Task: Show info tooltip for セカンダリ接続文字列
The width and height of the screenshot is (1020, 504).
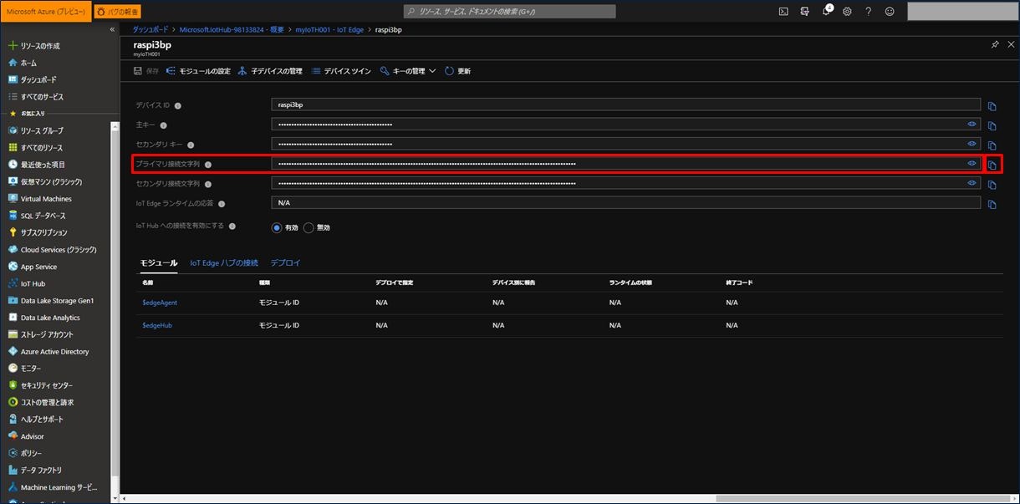Action: (208, 184)
